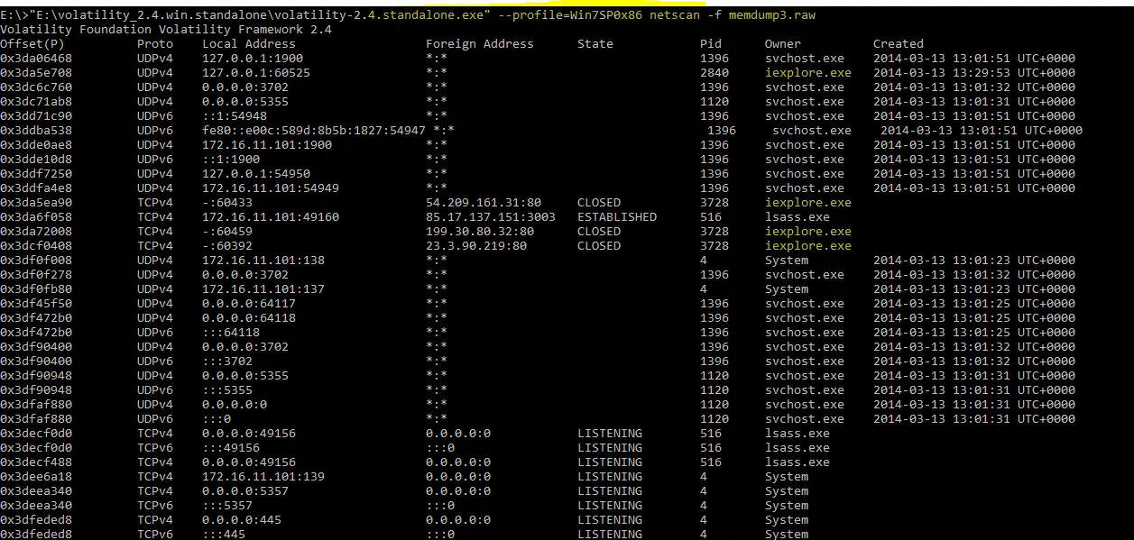Click local address 127.0.0.1:54950
The image size is (1134, 540).
(x=256, y=173)
